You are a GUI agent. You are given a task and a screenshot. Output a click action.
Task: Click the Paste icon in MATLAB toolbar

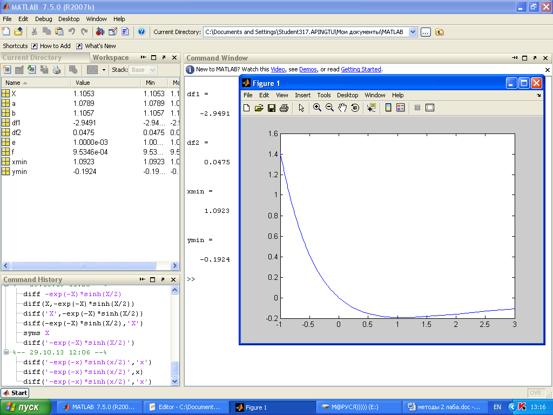(59, 32)
